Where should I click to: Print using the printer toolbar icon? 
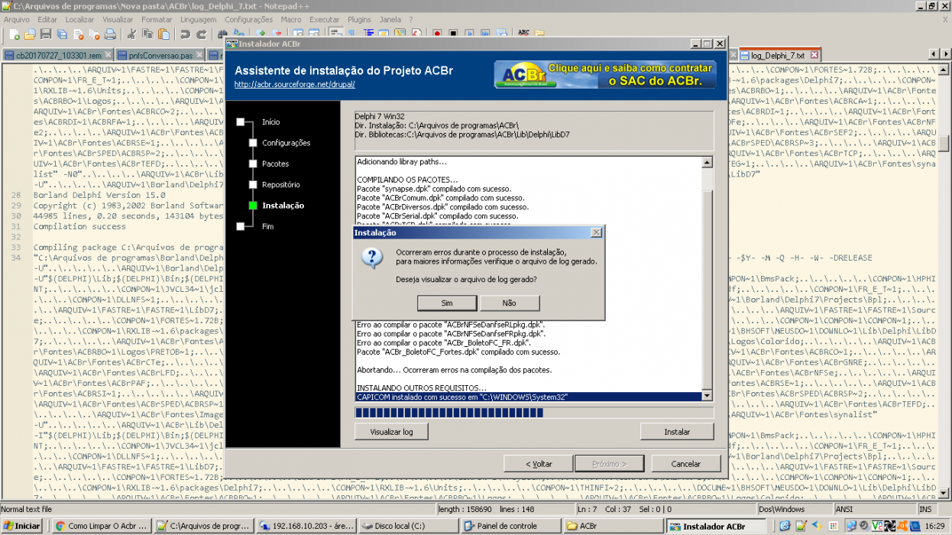tap(110, 34)
